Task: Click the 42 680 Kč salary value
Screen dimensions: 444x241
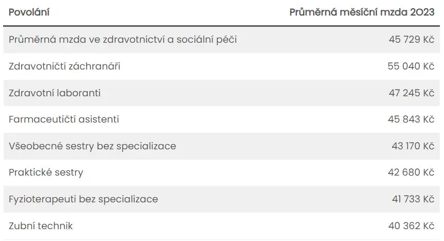Action: tap(411, 173)
